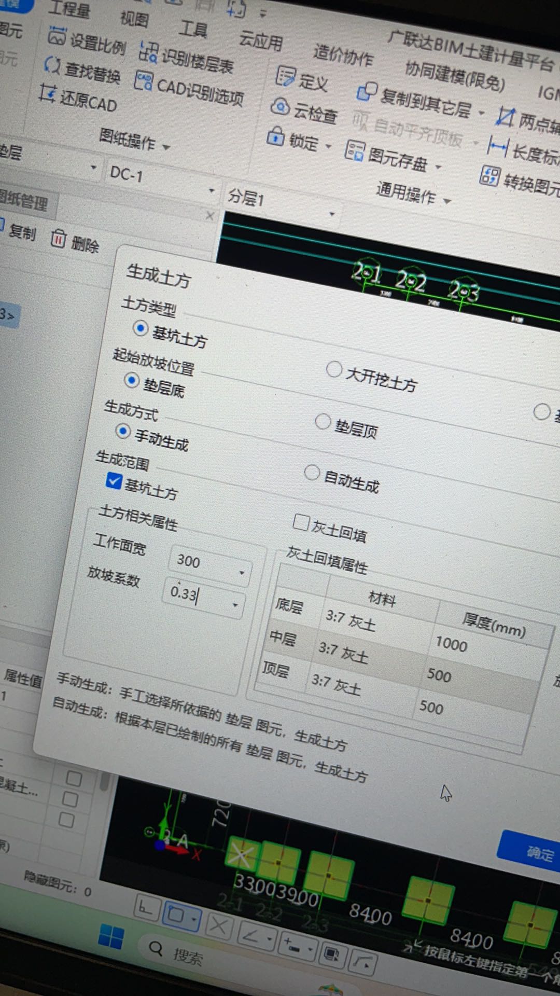Click the 隐藏图元: 0 status text
This screenshot has width=560, height=996.
[57, 883]
